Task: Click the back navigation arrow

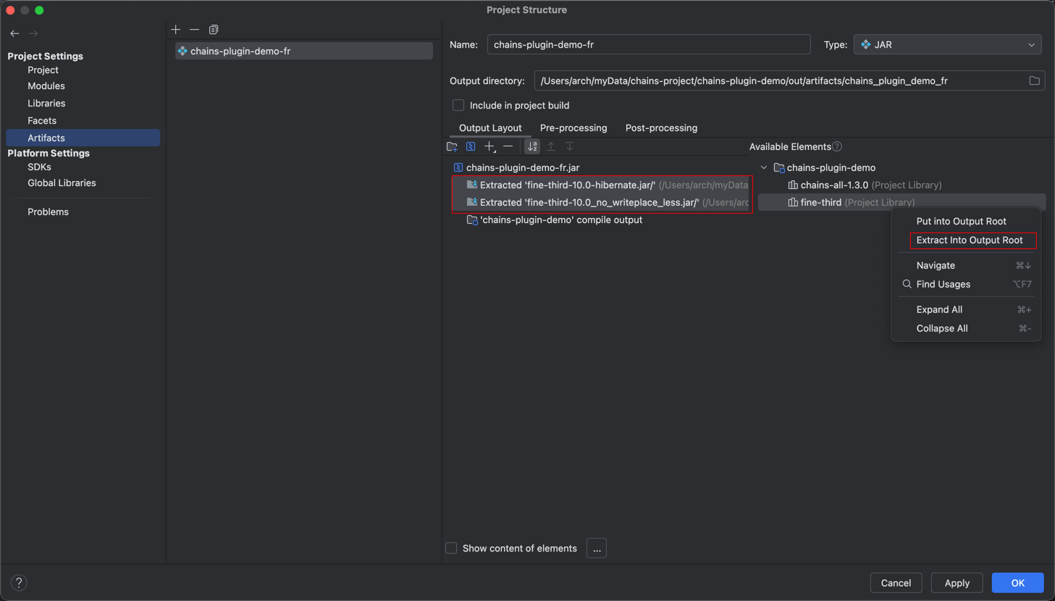Action: [14, 33]
